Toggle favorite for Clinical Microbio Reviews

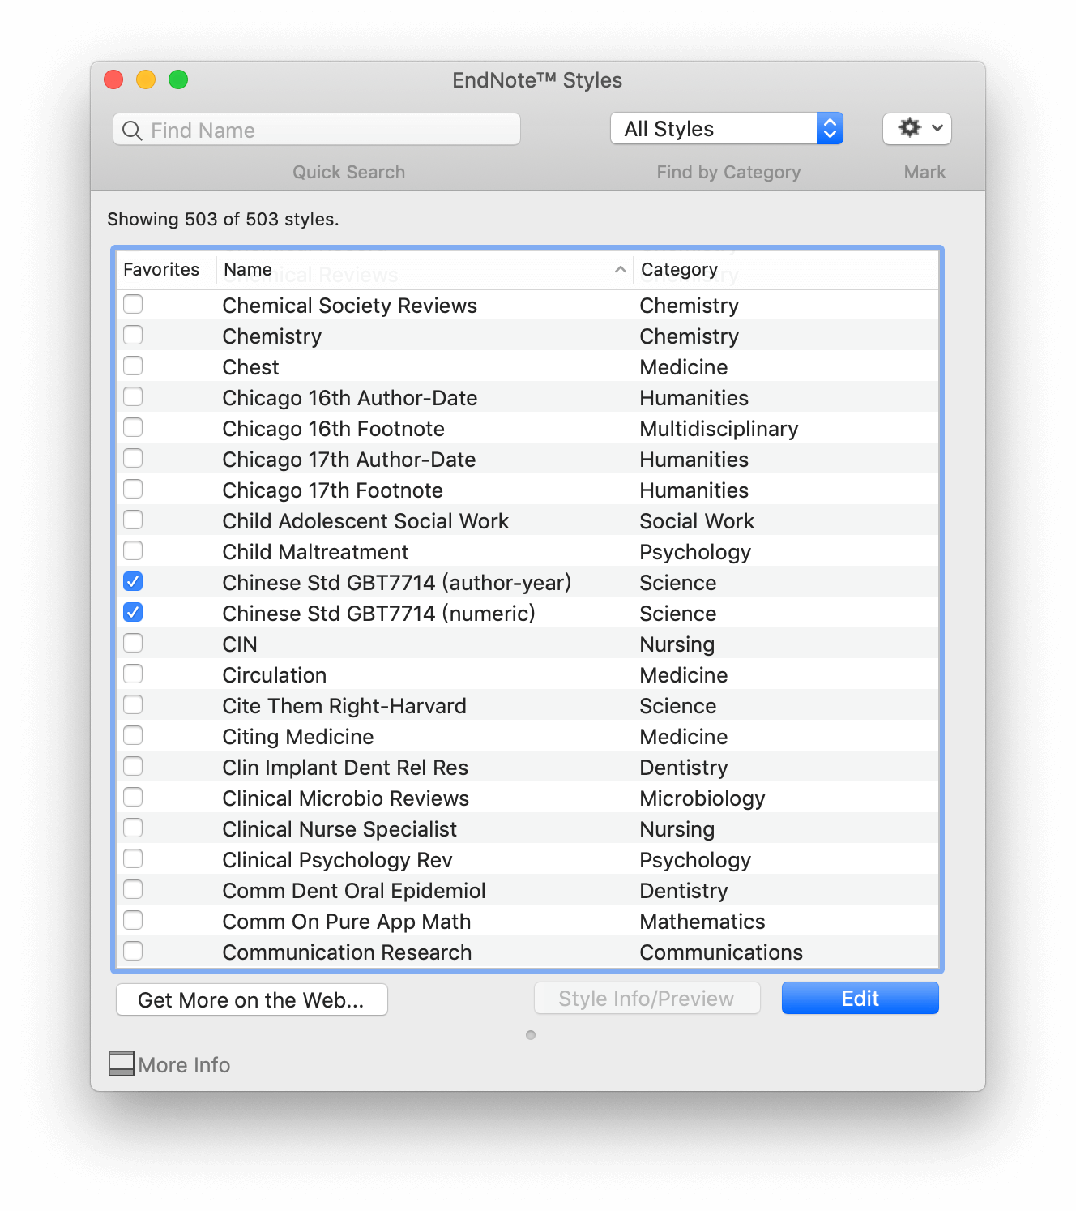(133, 797)
